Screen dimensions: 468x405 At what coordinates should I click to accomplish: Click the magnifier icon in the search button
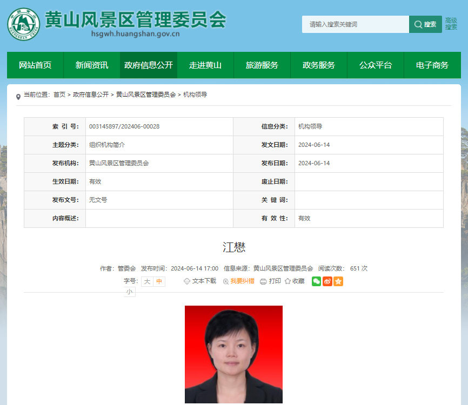418,24
